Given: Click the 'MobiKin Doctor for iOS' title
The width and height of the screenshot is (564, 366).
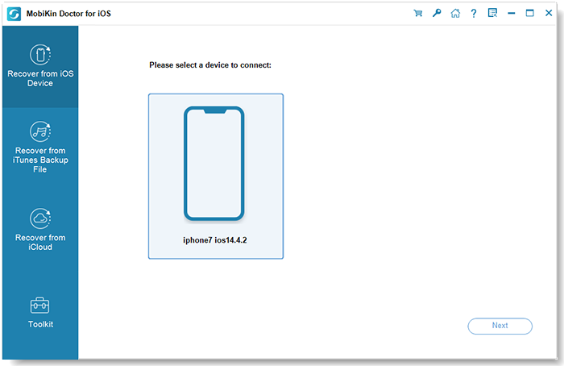Looking at the screenshot, I should 68,14.
